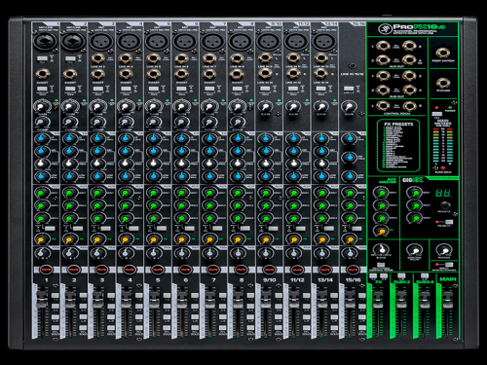The height and width of the screenshot is (365, 487).
Task: Mute stereo channel 15/16
Action: pyautogui.click(x=353, y=270)
